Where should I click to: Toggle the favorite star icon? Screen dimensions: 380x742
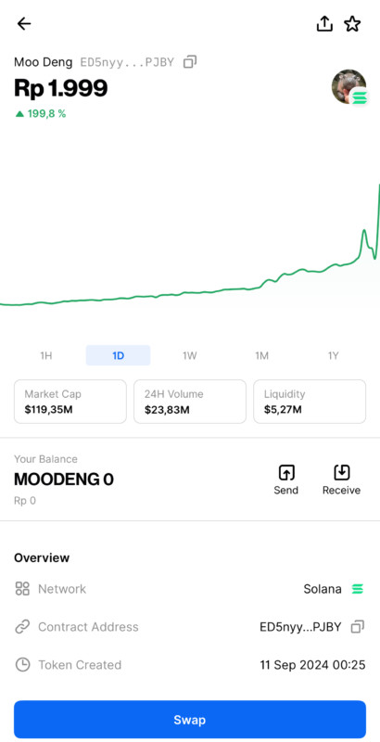(352, 24)
